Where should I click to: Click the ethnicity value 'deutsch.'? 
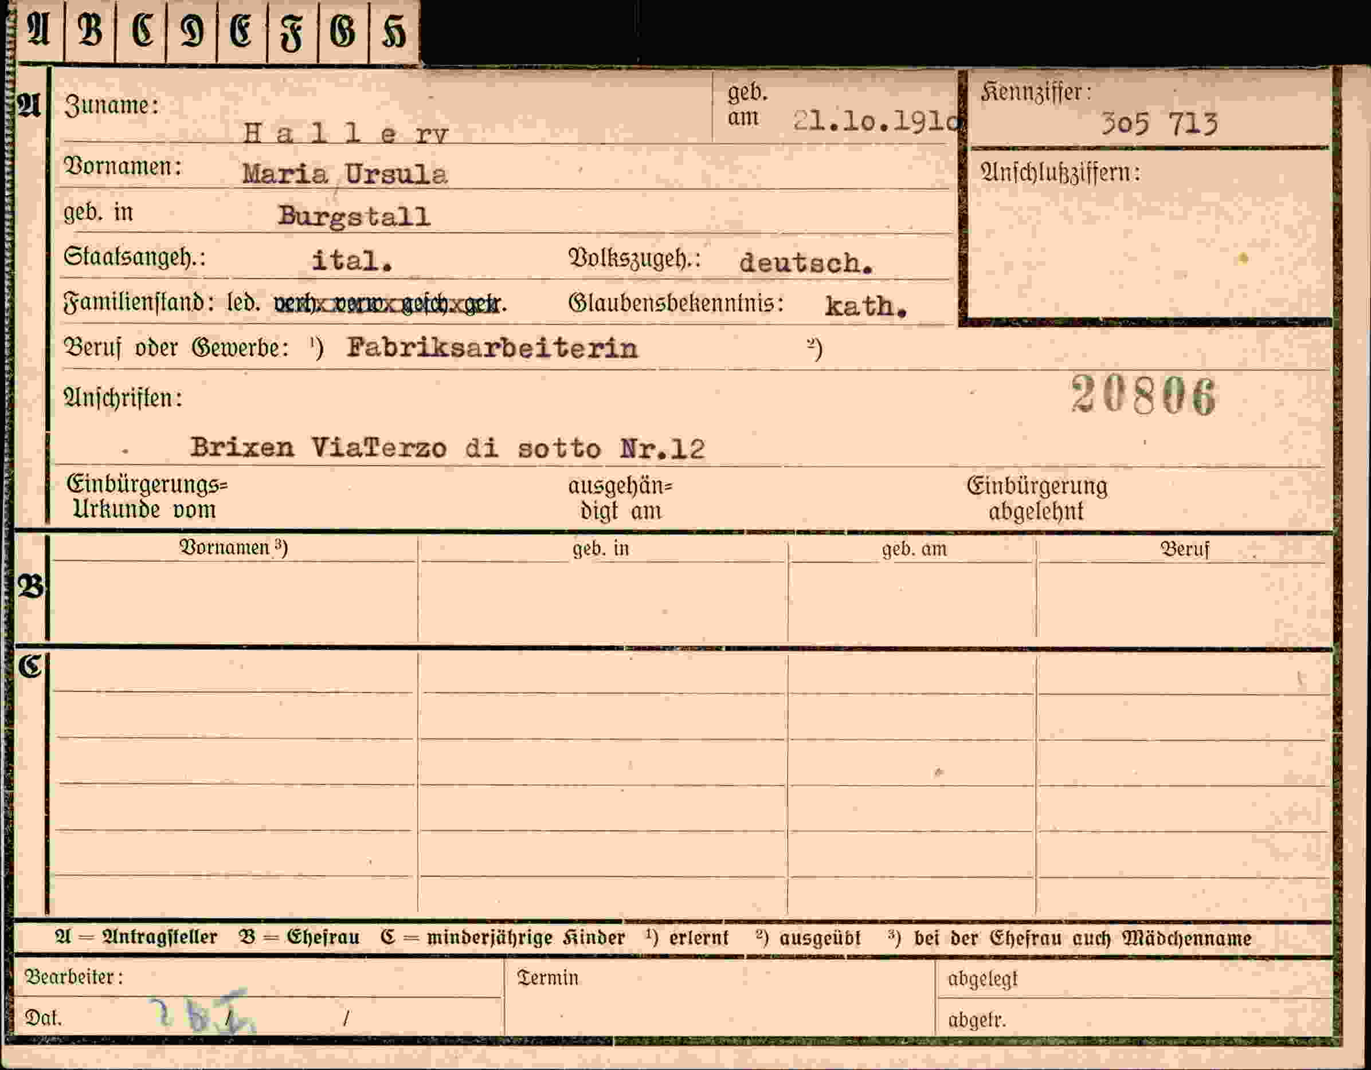806,263
